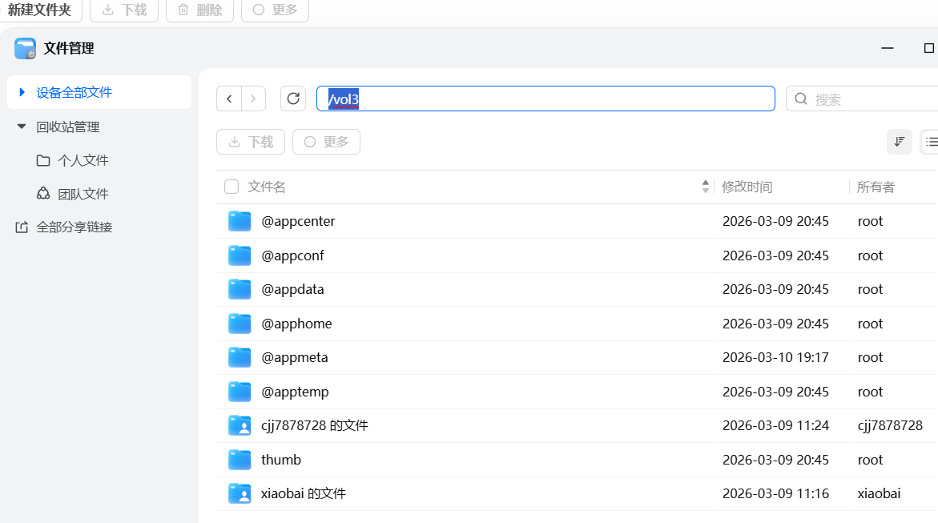Click the 2026-03-09 11:24 modified time

tap(775, 425)
